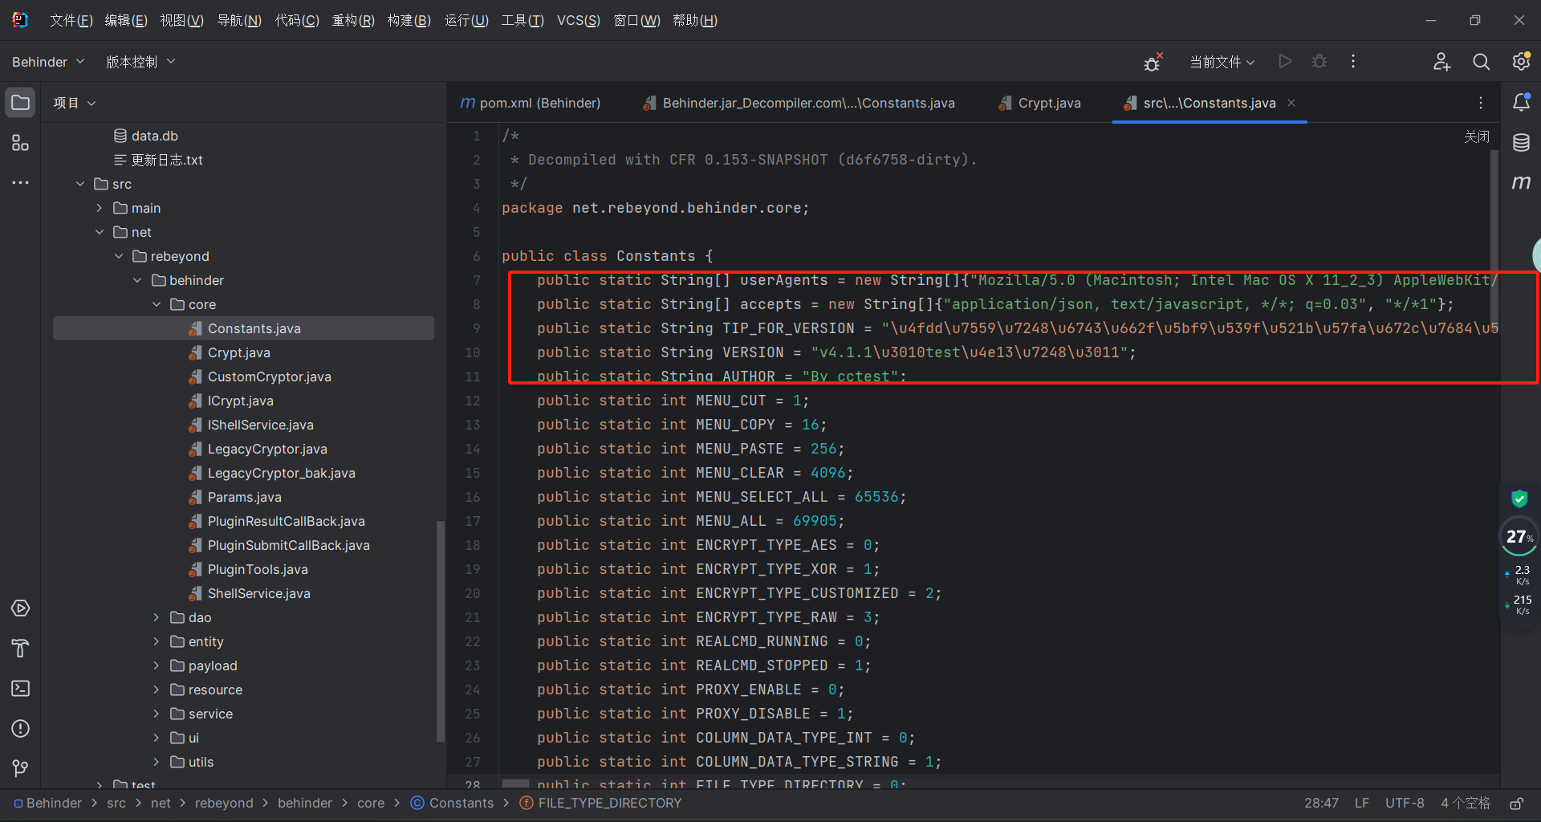
Task: Click the Run button in toolbar
Action: [x=1285, y=62]
